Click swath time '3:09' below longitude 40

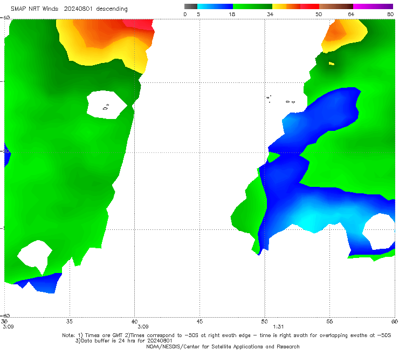click(143, 327)
